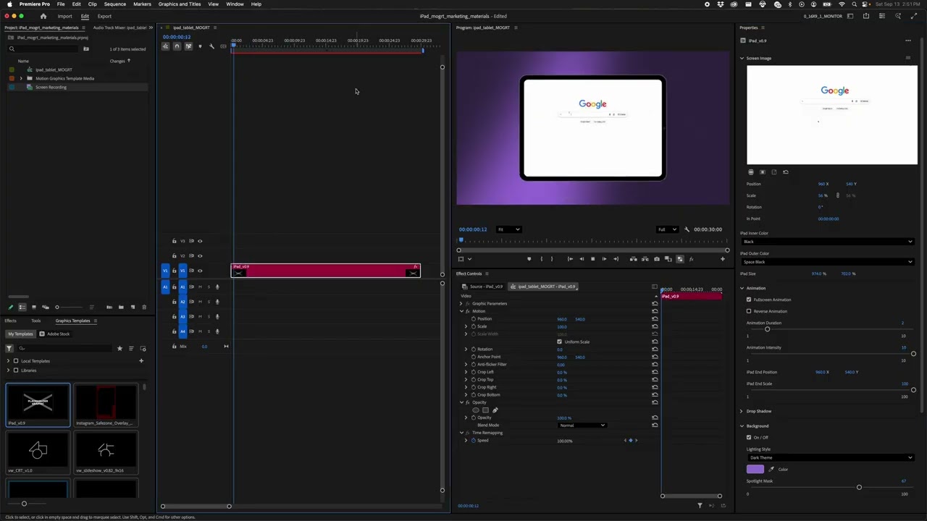Toggle global FX mute

tap(690, 259)
